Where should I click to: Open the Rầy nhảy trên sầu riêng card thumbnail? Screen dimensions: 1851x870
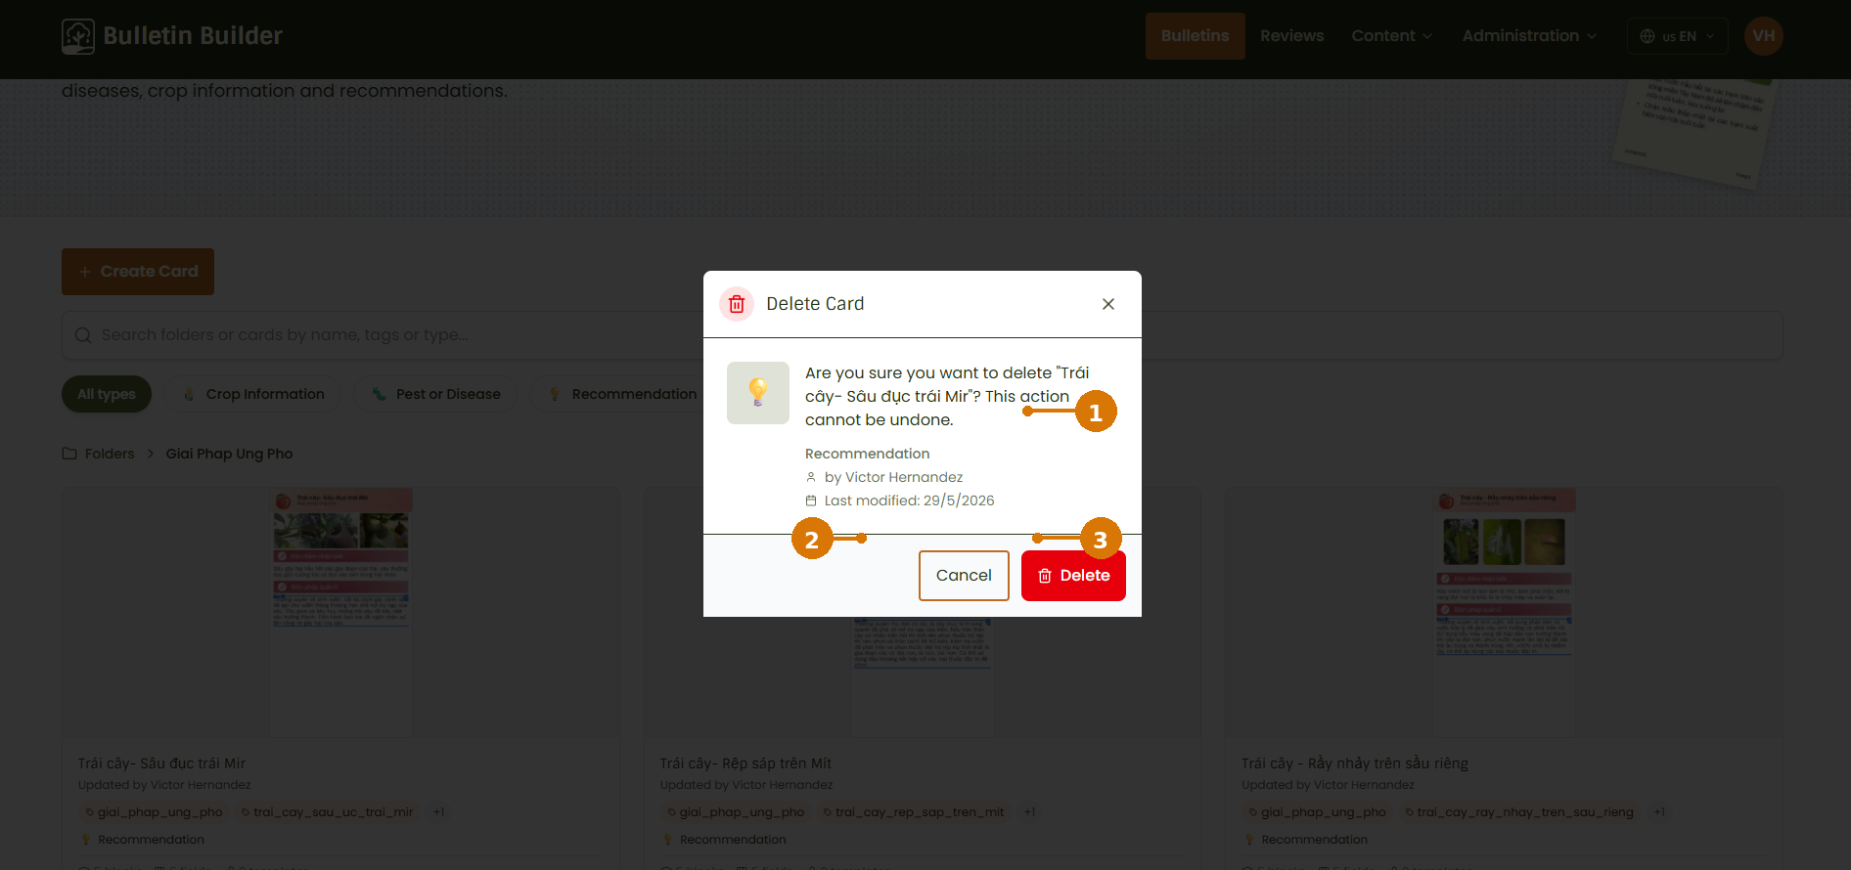click(1504, 612)
